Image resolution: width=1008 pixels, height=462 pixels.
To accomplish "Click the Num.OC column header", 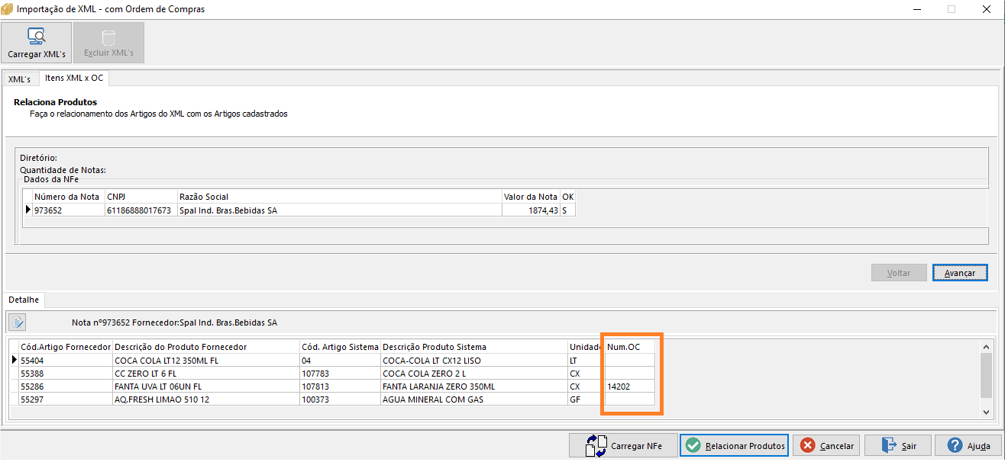I will pyautogui.click(x=630, y=347).
